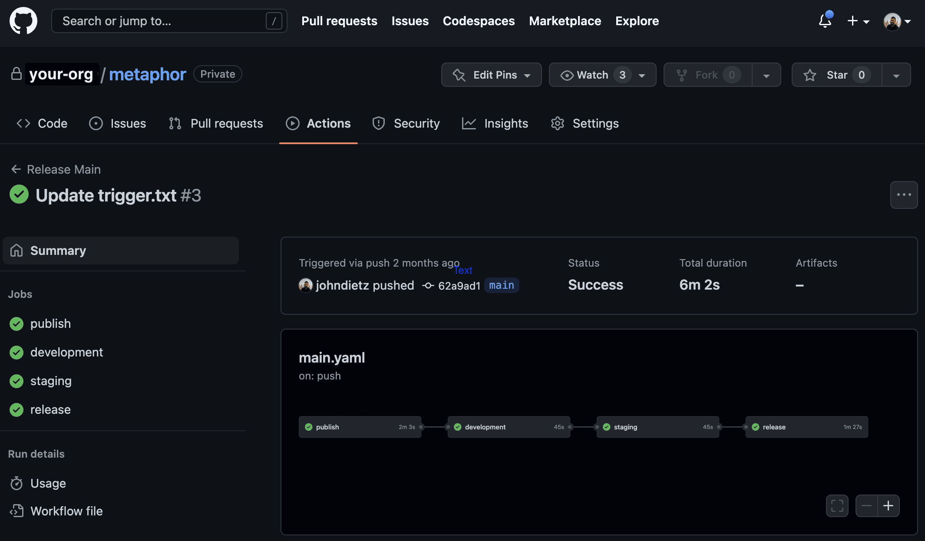Focus the Search or jump to field

coord(169,21)
